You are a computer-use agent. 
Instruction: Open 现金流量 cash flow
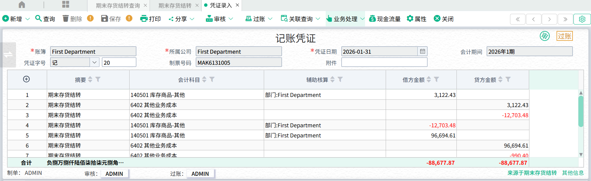click(385, 19)
